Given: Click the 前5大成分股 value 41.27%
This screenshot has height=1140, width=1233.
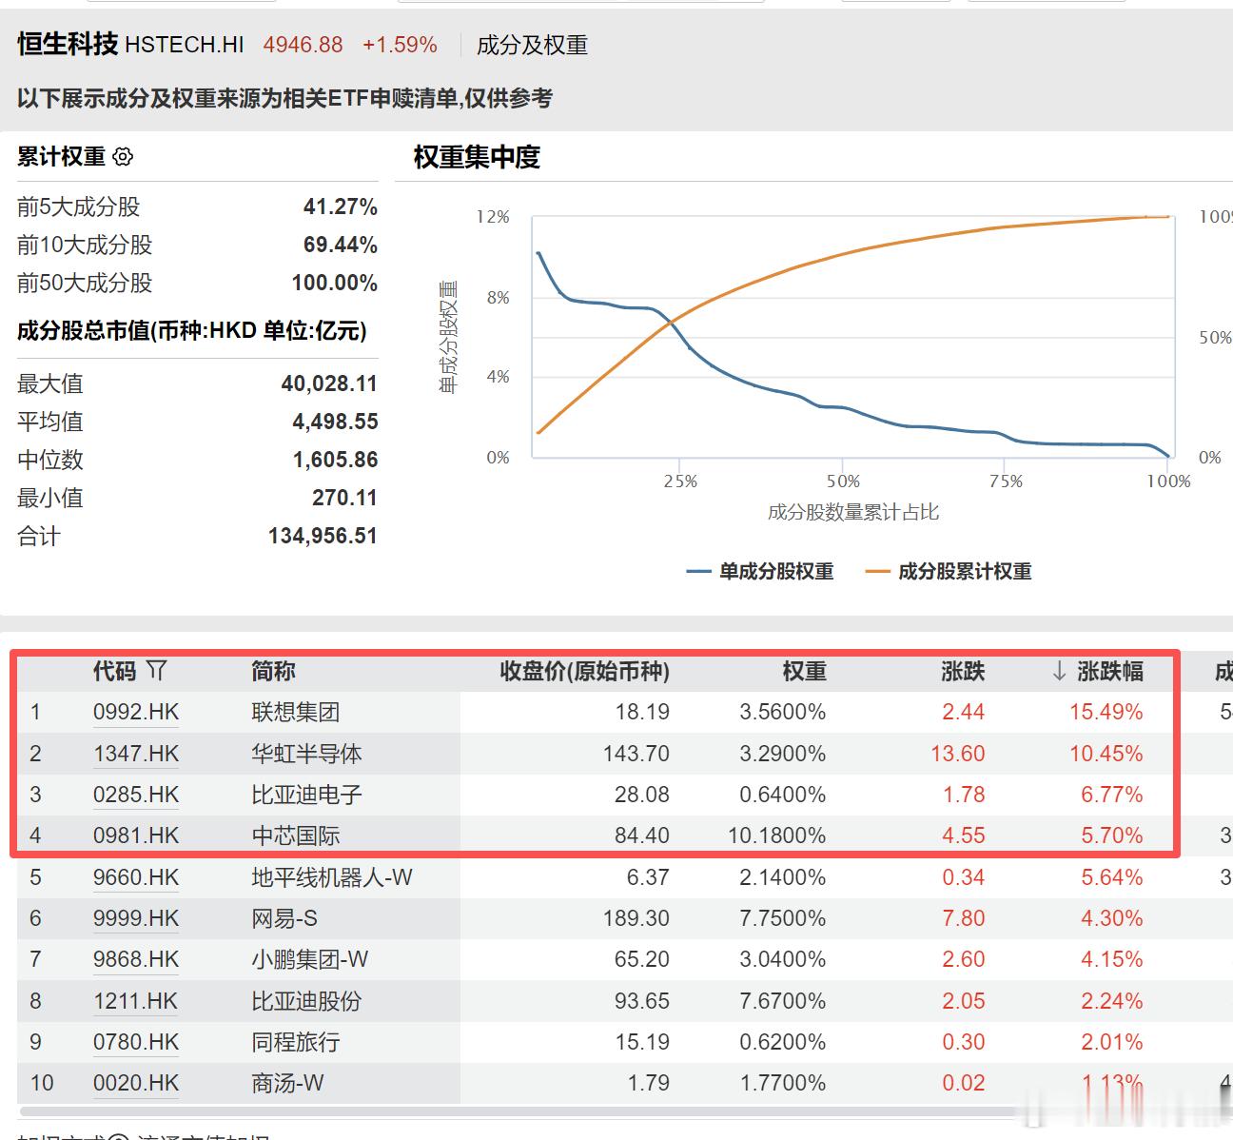Looking at the screenshot, I should (x=341, y=206).
